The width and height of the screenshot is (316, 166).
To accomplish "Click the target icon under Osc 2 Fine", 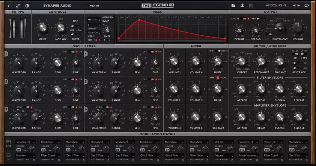I will (x=108, y=160).
